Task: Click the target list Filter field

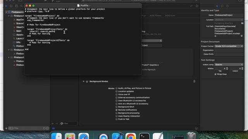Action: (x=69, y=124)
